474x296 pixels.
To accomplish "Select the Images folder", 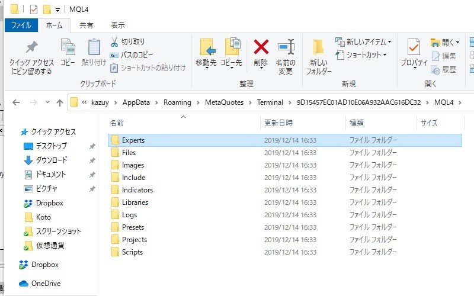I will tap(285, 165).
